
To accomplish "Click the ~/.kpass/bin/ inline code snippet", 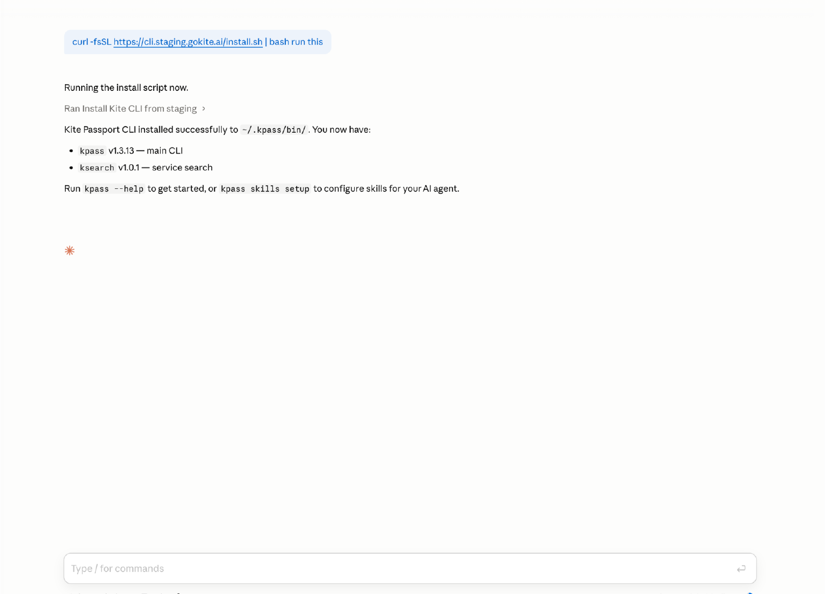I will click(x=274, y=130).
